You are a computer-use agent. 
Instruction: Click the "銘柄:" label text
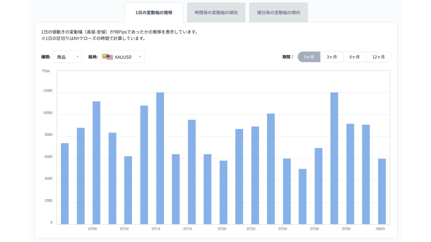(93, 57)
